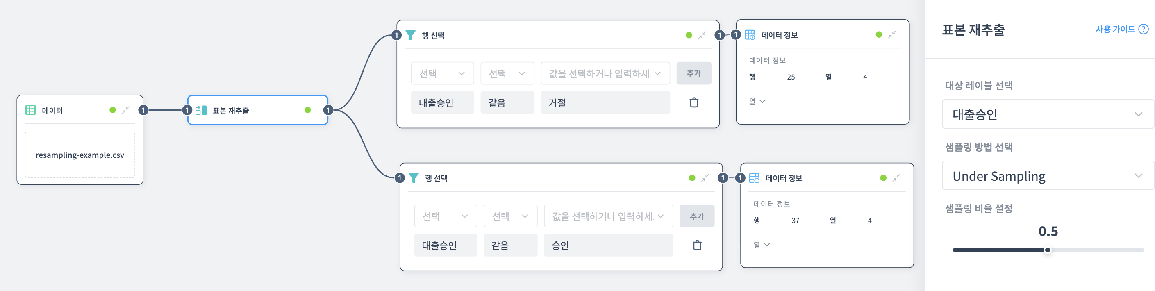This screenshot has width=1155, height=291.
Task: Click the trash icon in the top 행 선택 node
Action: (693, 102)
